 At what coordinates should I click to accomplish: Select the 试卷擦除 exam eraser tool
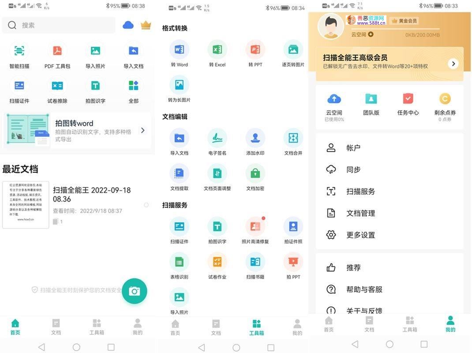(57, 86)
